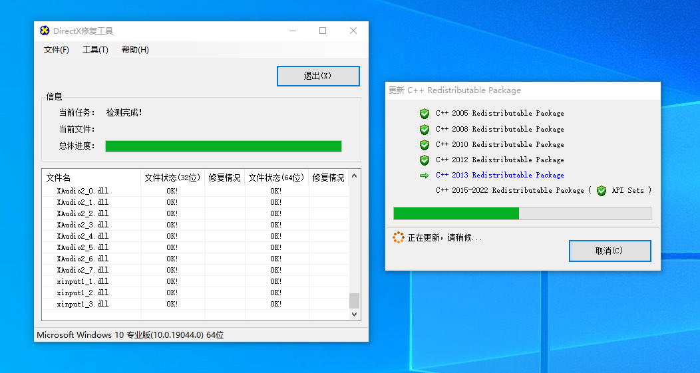Click the Microsoft Windows 10 专业版 status bar text
The width and height of the screenshot is (700, 373).
tap(130, 334)
